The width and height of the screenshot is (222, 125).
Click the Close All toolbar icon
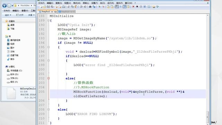tap(60, 7)
